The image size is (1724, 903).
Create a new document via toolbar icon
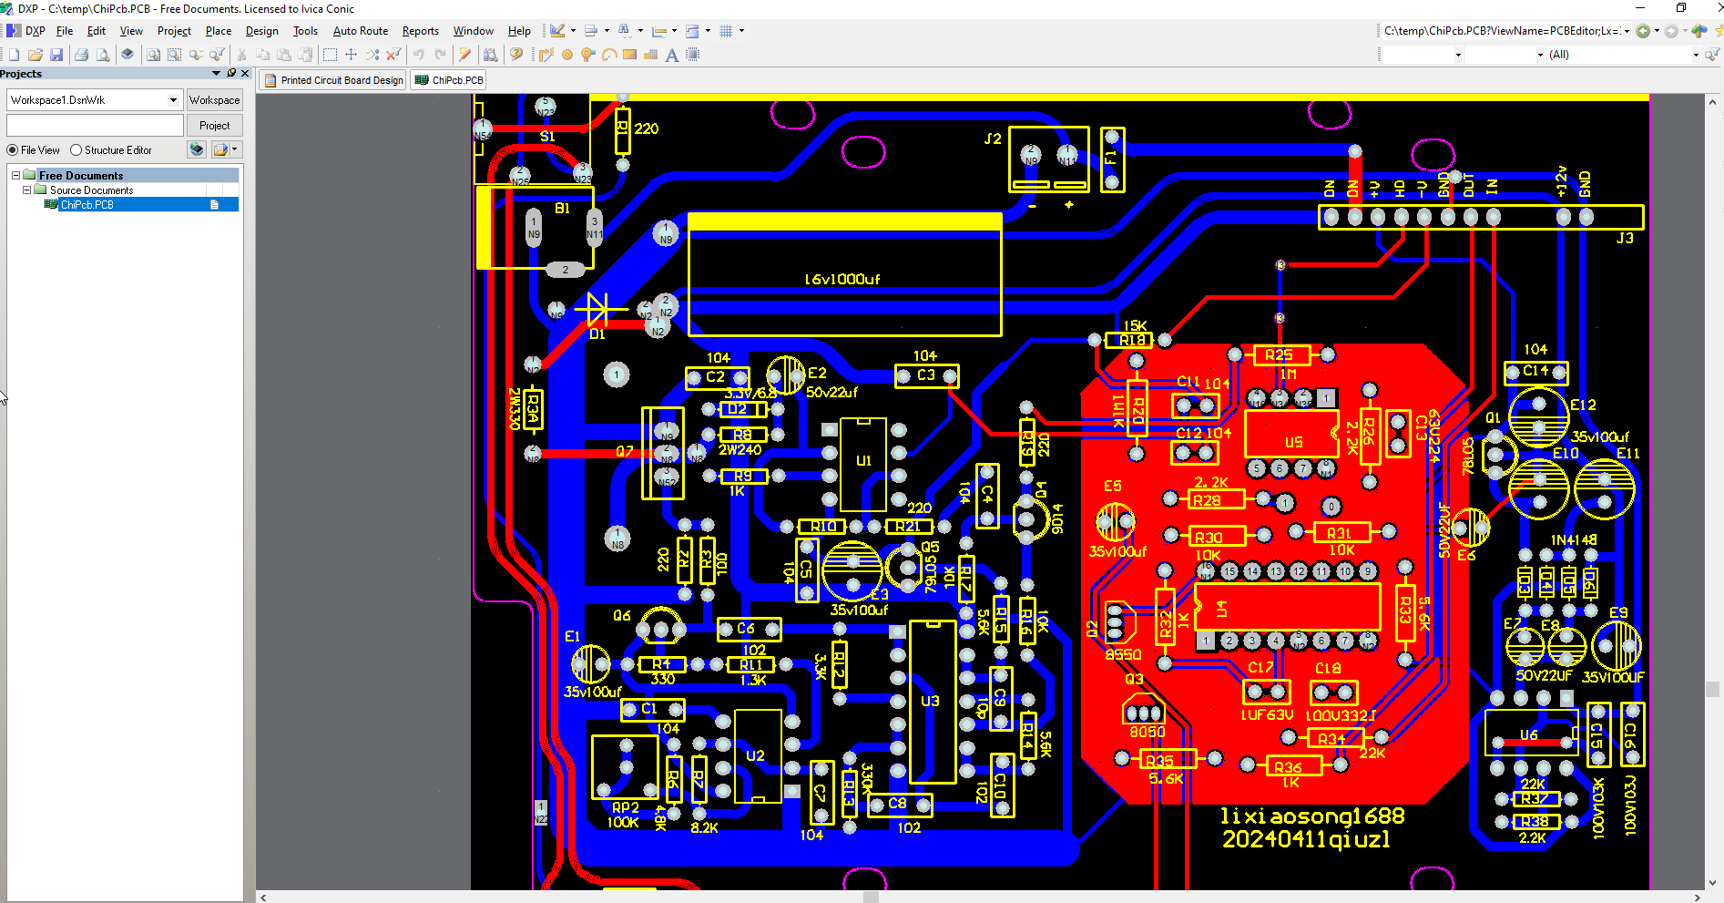15,55
